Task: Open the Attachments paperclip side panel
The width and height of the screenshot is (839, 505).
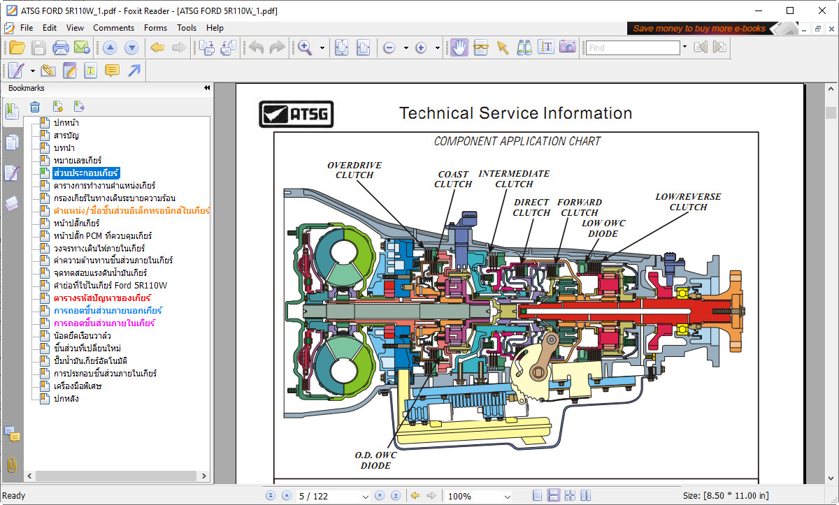Action: (x=12, y=465)
